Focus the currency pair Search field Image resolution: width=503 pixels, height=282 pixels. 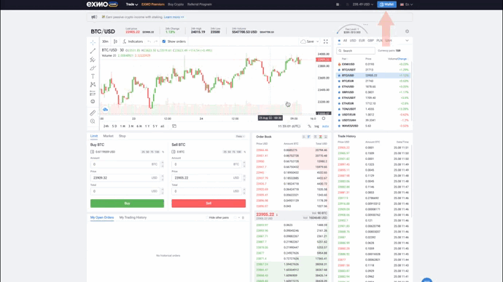point(356,51)
